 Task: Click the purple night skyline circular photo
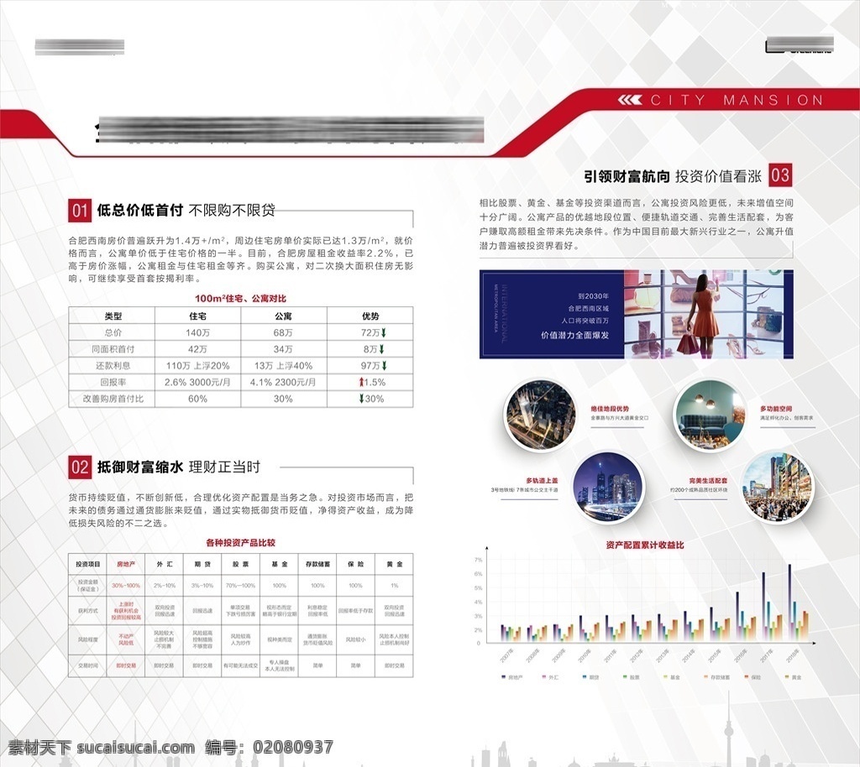tap(608, 487)
